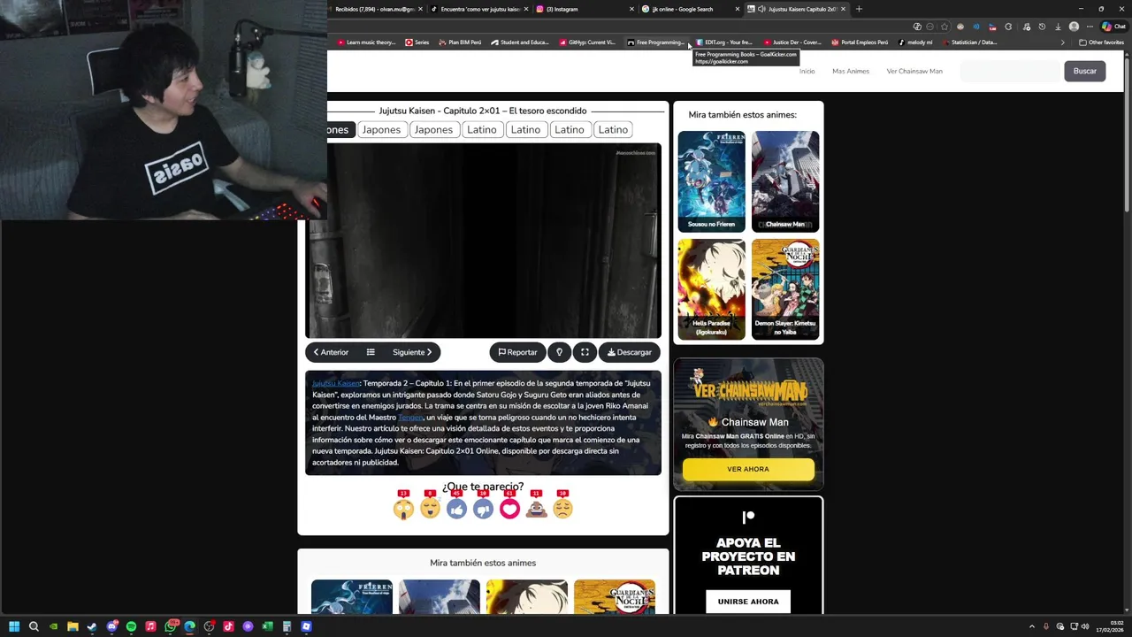Open the system tray hidden icons chevron
Screen dimensions: 1132x637
[x=1031, y=626]
